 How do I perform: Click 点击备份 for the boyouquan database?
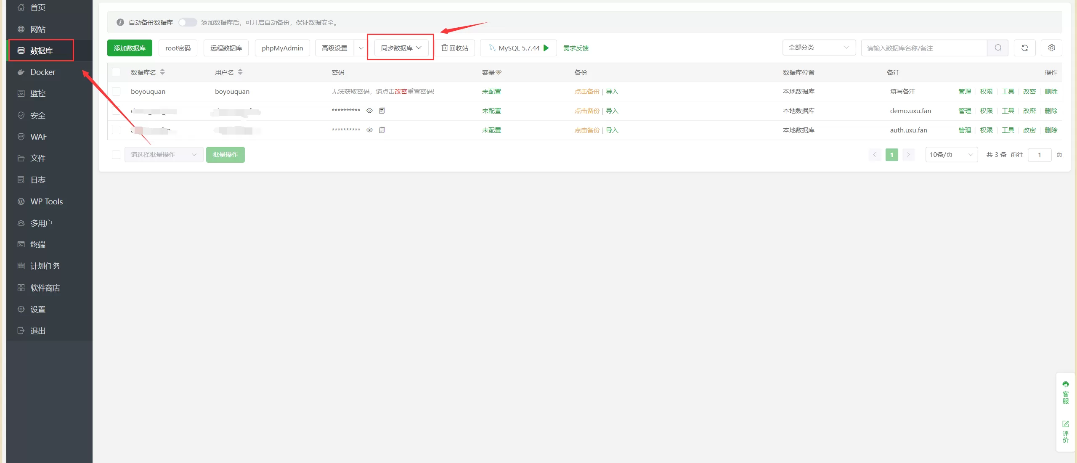point(586,91)
